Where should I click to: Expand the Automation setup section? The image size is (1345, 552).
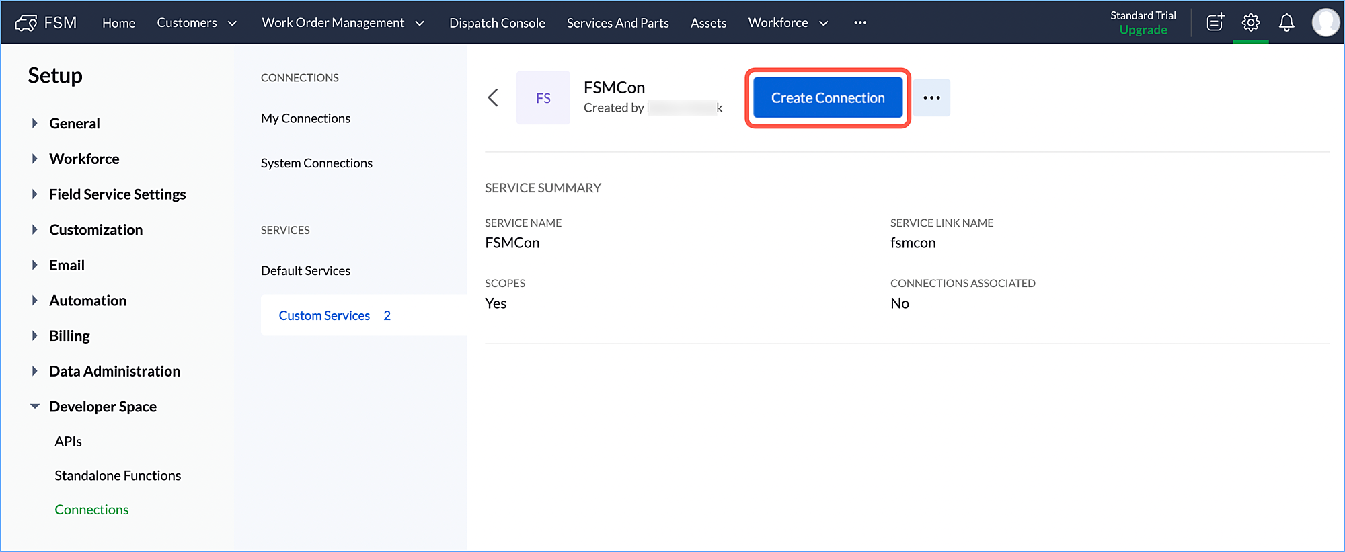(35, 301)
